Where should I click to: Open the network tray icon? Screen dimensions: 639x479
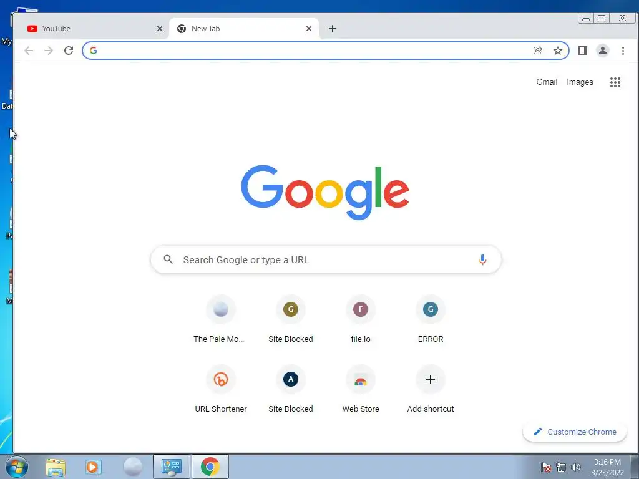pos(561,467)
